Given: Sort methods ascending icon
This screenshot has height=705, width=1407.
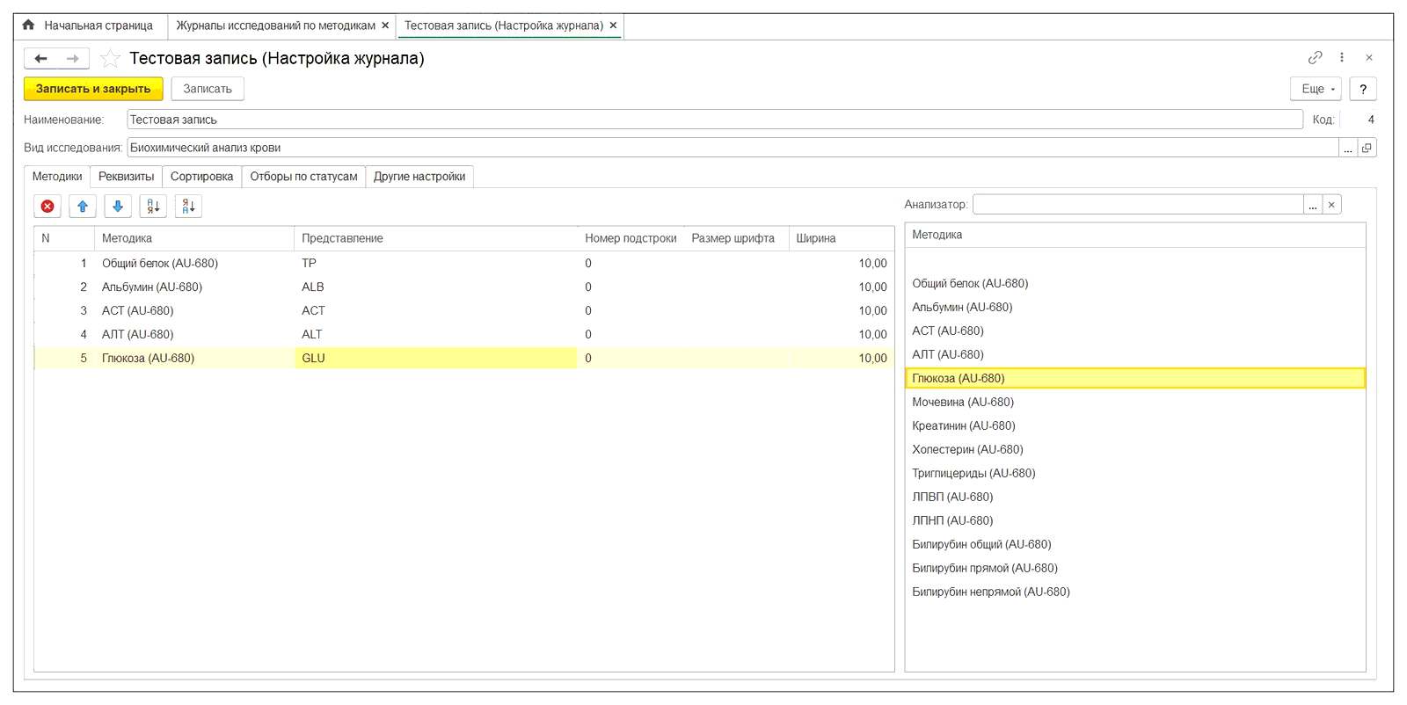Looking at the screenshot, I should pos(153,207).
